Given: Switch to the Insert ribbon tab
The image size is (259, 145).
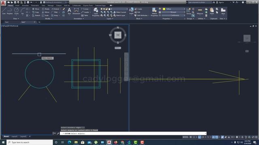Looking at the screenshot, I should click(x=17, y=5).
